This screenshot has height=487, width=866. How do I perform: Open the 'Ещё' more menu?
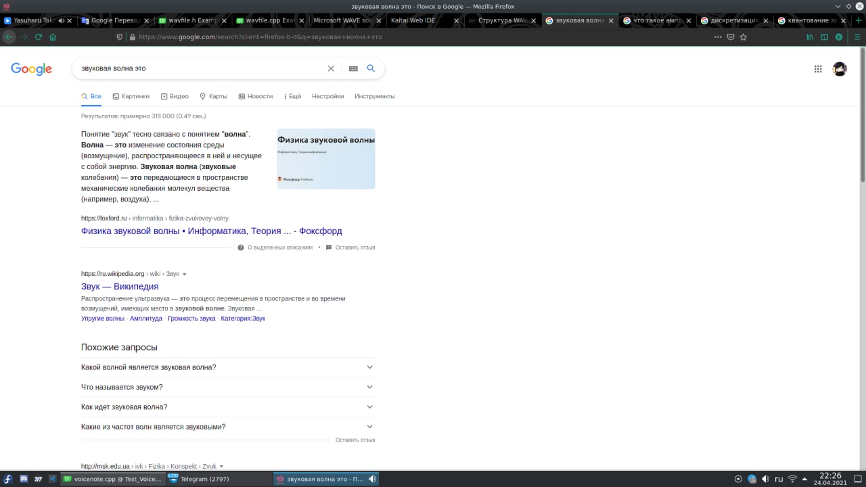292,96
